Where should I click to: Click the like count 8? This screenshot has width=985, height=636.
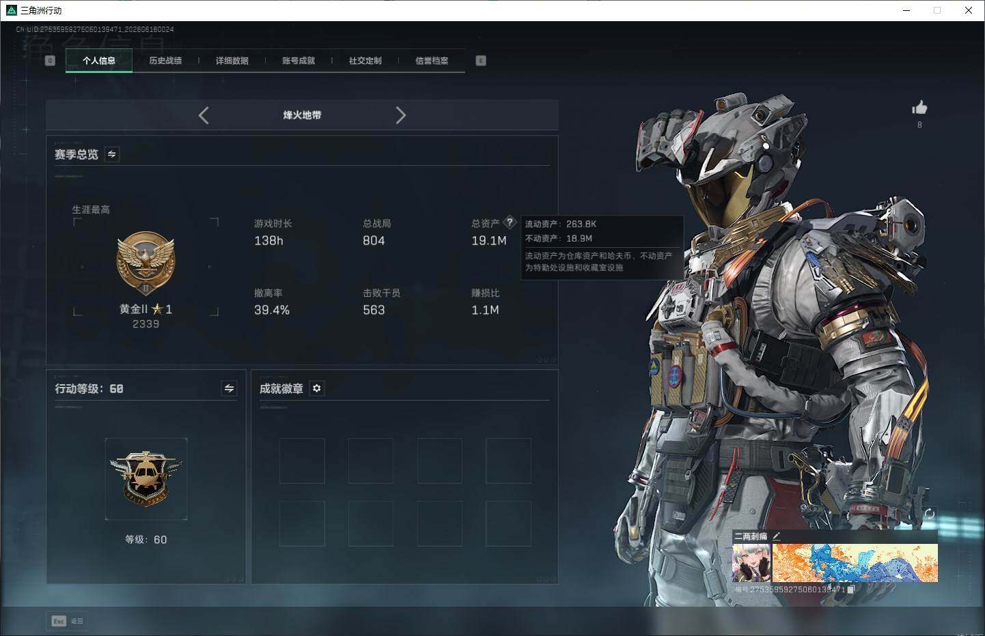[919, 125]
